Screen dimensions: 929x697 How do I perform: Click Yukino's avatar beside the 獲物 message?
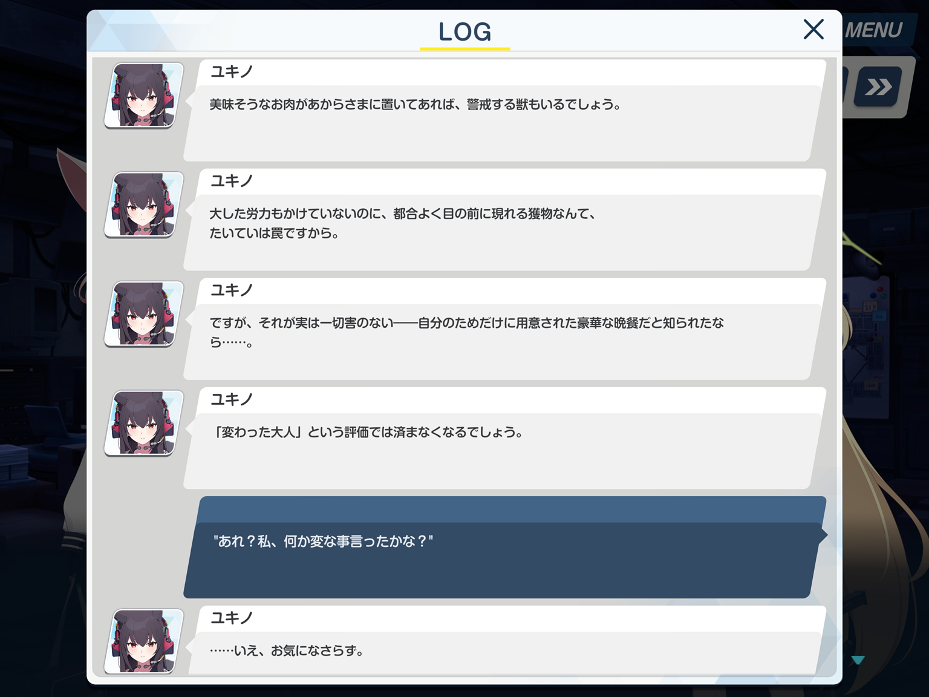point(144,205)
